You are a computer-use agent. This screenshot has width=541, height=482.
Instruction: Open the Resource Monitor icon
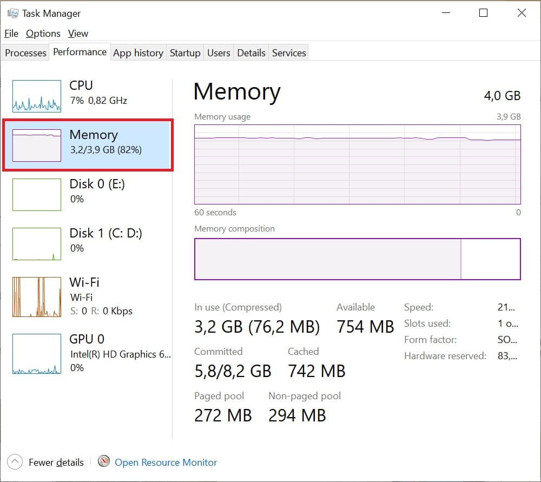point(103,461)
